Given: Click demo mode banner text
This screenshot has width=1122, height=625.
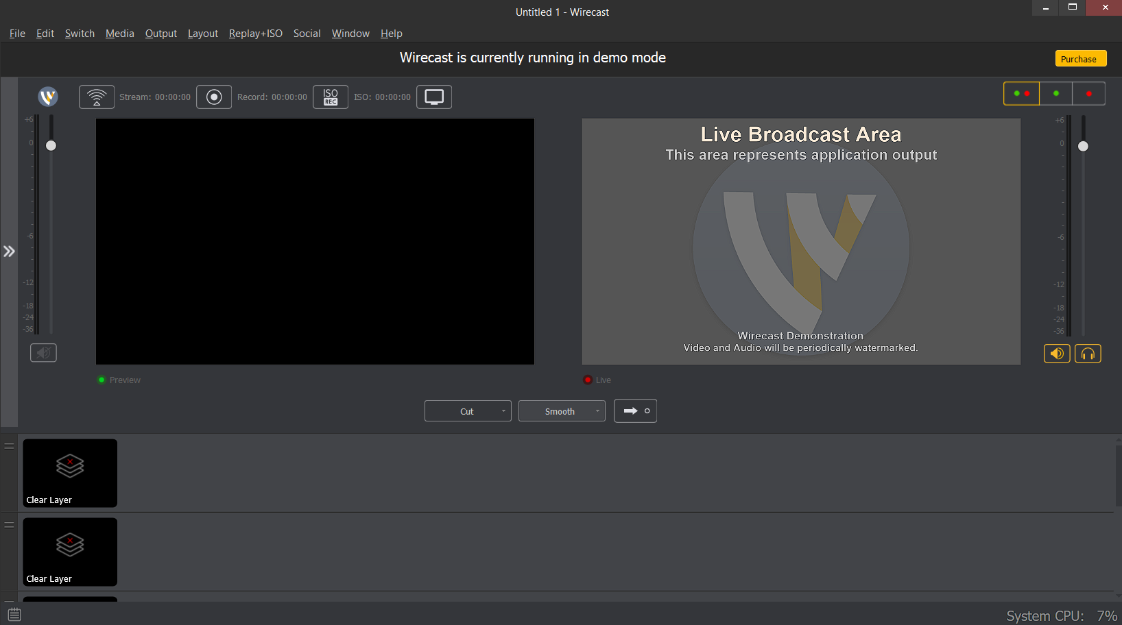Looking at the screenshot, I should pyautogui.click(x=533, y=58).
